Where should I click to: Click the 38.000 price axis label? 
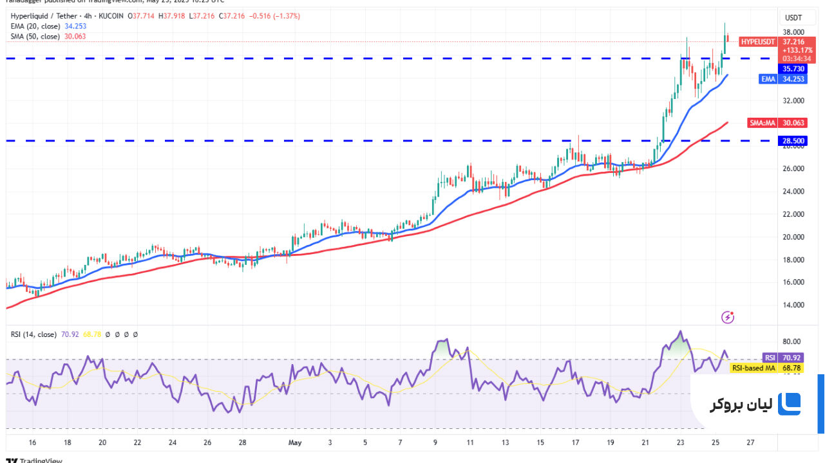point(793,32)
